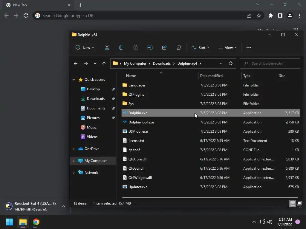The height and width of the screenshot is (229, 306).
Task: Click the New Tab browser tab
Action: (x=39, y=5)
